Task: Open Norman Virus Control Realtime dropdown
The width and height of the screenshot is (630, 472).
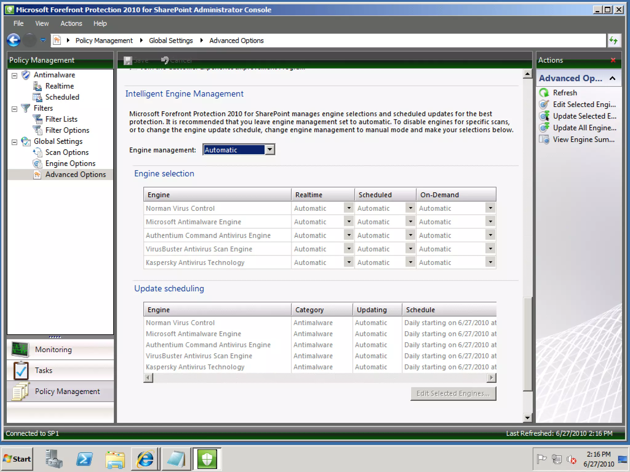Action: pyautogui.click(x=349, y=208)
